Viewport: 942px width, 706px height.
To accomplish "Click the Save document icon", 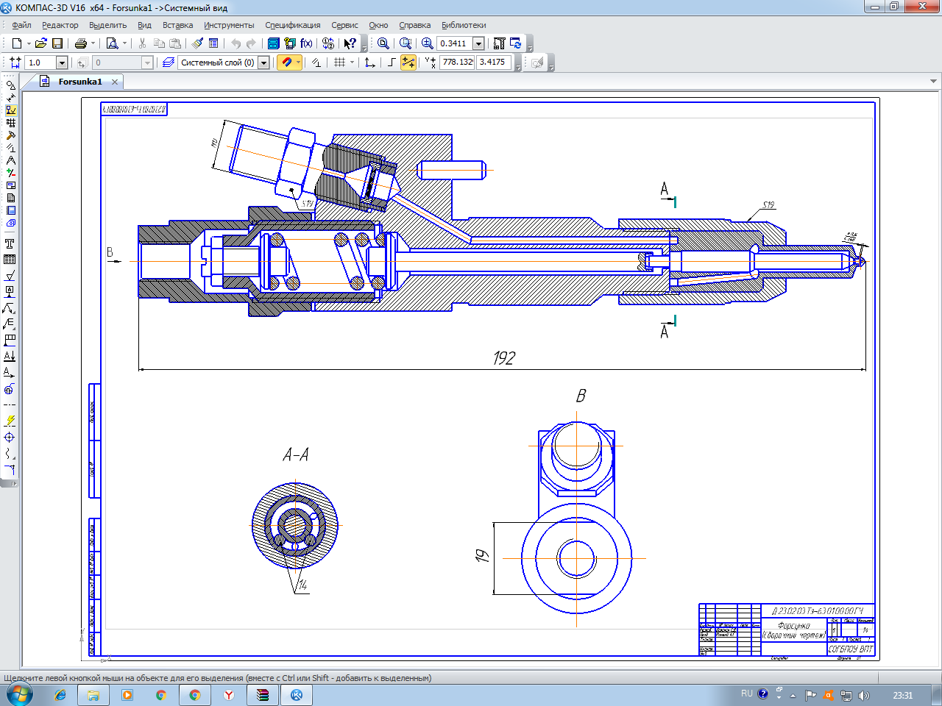I will (x=57, y=43).
